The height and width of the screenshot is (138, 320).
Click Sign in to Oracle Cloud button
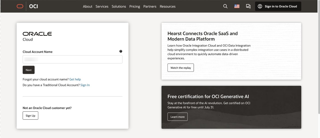point(278,6)
